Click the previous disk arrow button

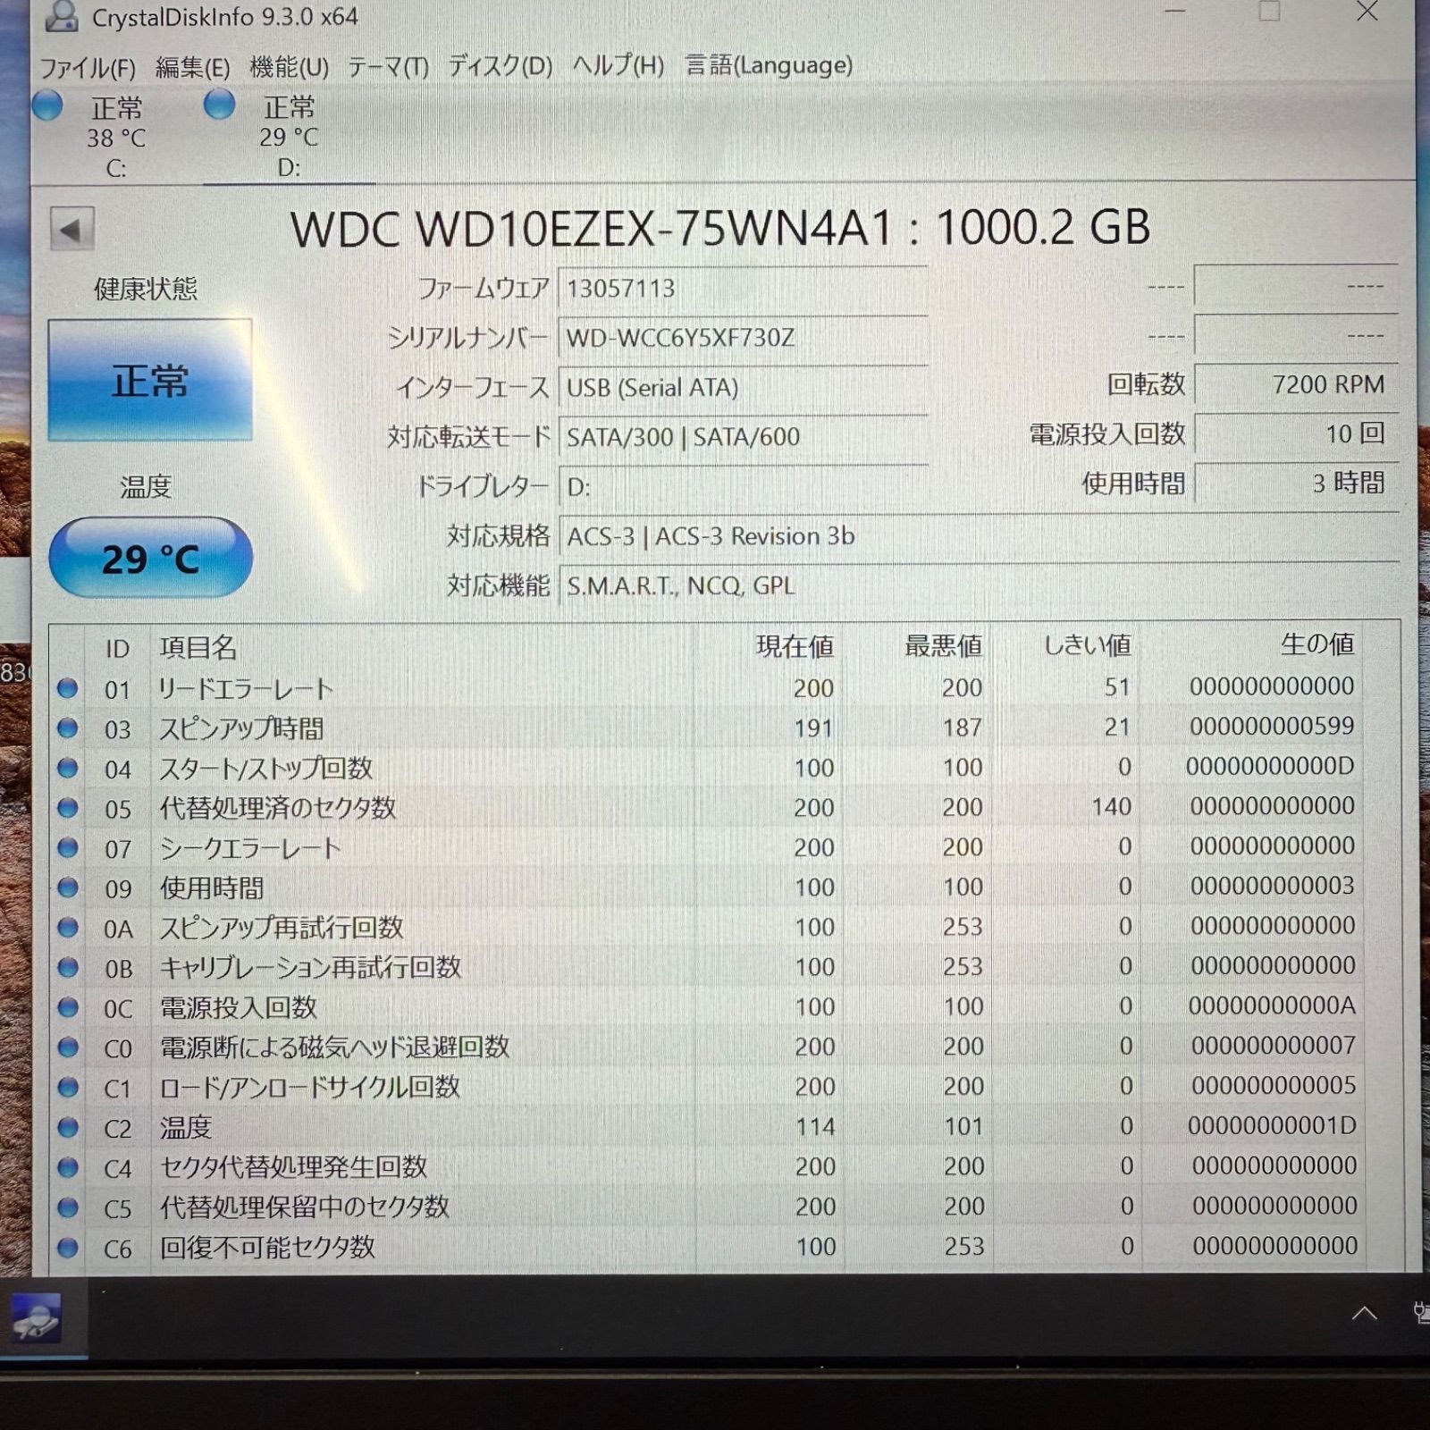[x=71, y=230]
